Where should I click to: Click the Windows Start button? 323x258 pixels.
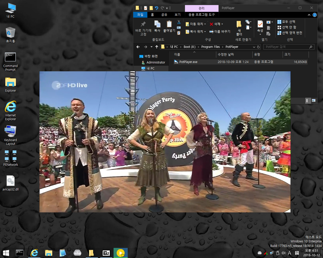point(6,253)
